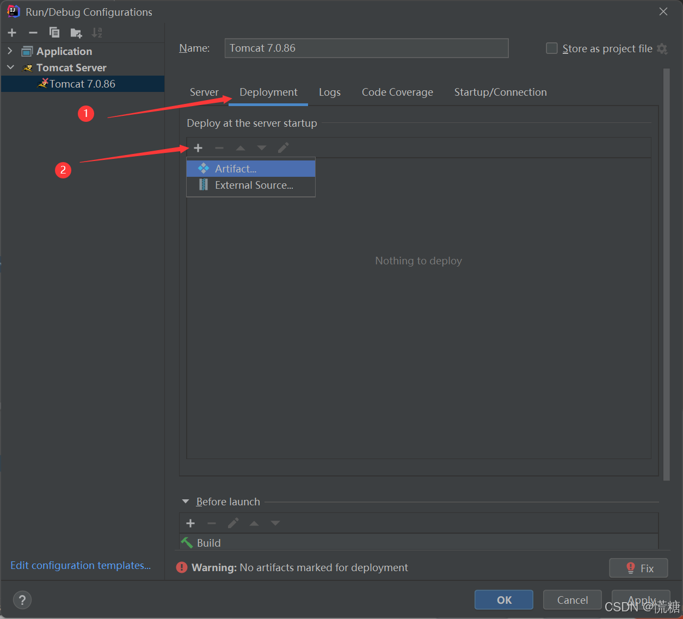Copy the selected configuration

tap(54, 33)
